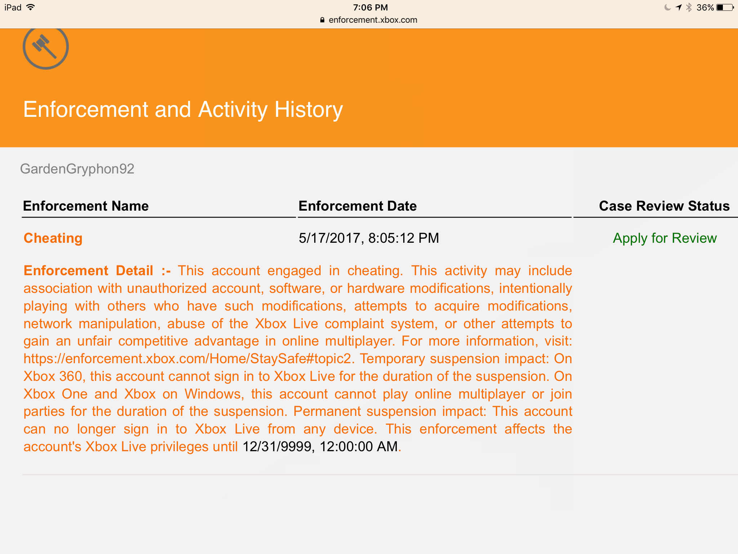Tap the StaySafe#topic2 URL in detail text
This screenshot has height=554, width=738.
pos(187,359)
